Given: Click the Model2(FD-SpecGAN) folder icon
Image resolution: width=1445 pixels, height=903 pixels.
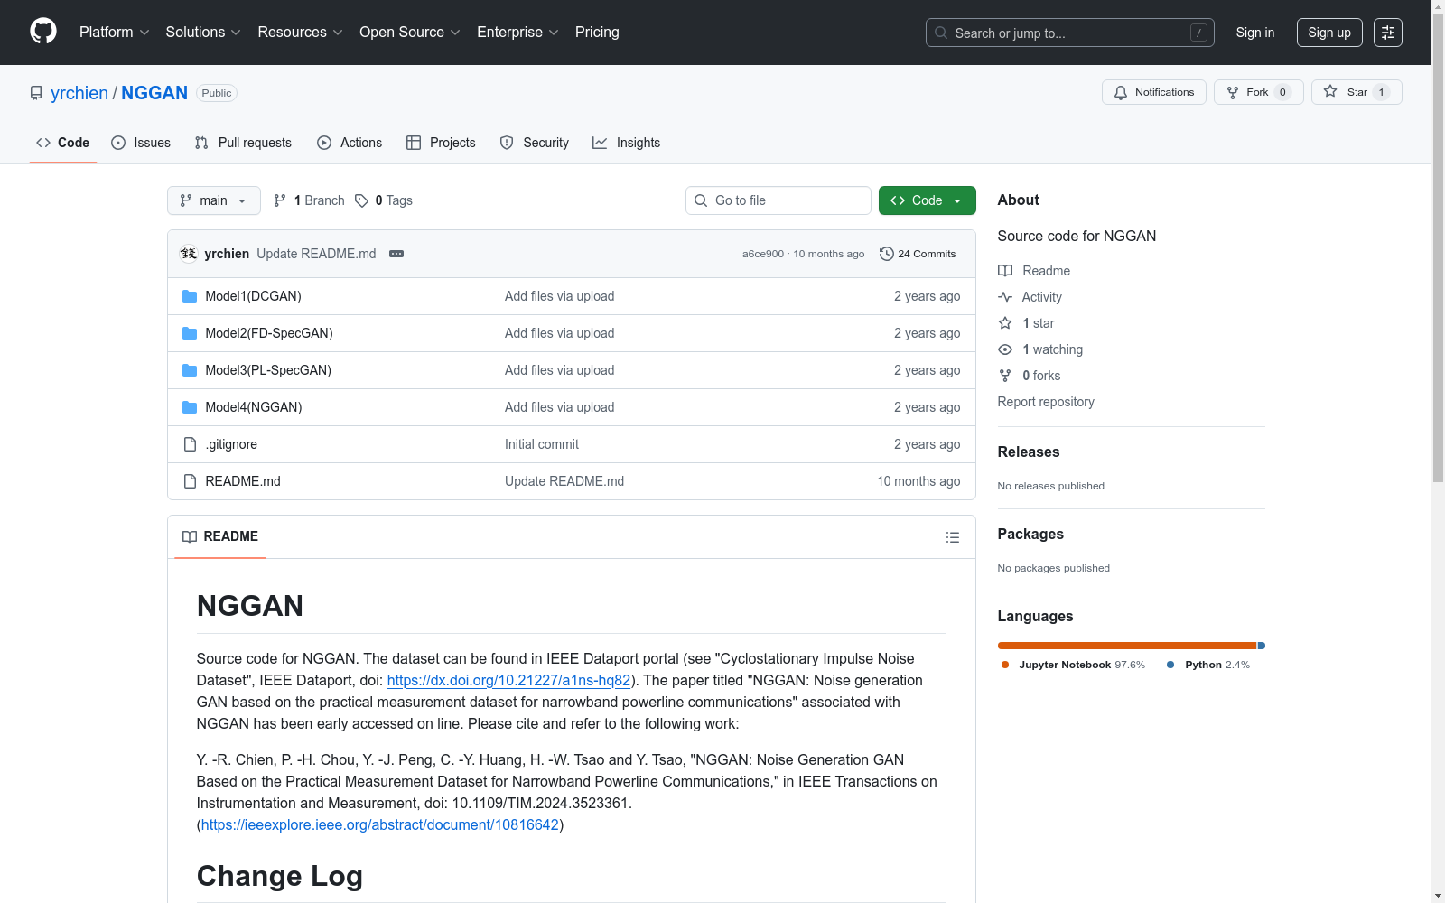Looking at the screenshot, I should pos(190,333).
